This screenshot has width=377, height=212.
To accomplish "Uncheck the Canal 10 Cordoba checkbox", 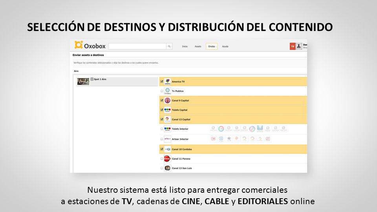I will click(162, 149).
